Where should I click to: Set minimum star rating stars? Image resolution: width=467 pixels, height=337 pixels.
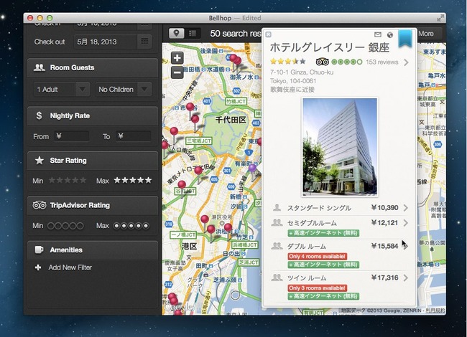pos(68,180)
